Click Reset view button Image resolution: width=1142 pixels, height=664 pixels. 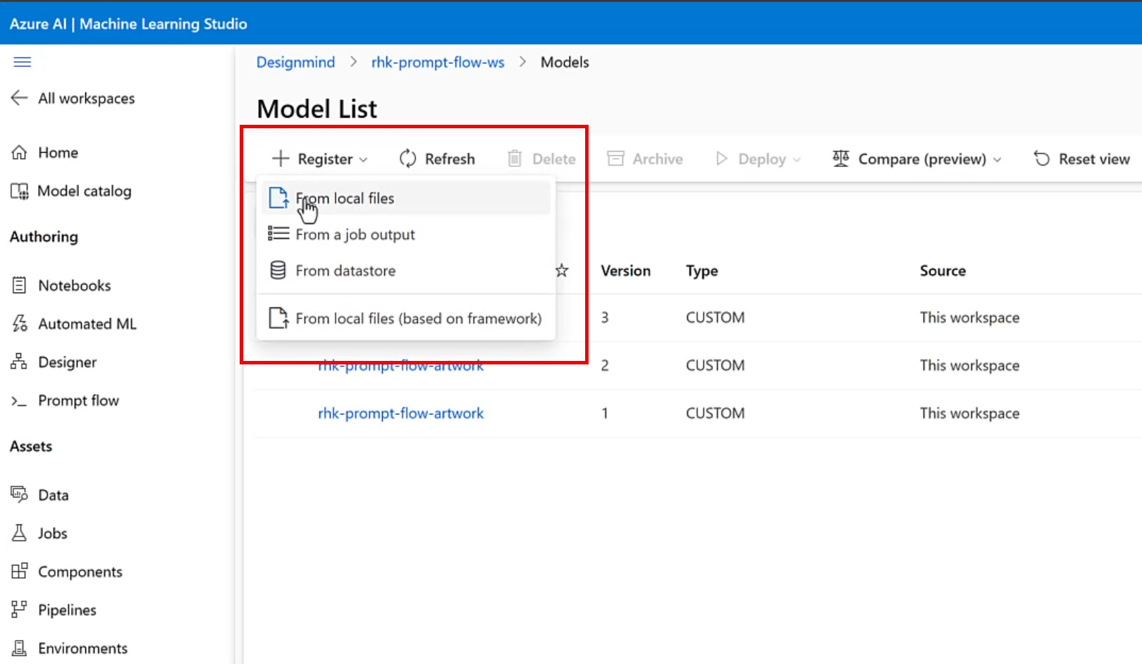[1082, 159]
